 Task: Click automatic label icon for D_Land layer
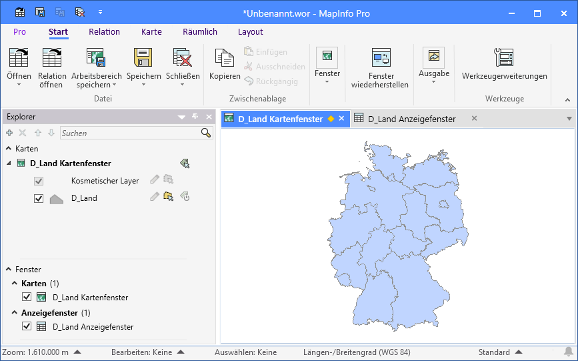coord(185,196)
